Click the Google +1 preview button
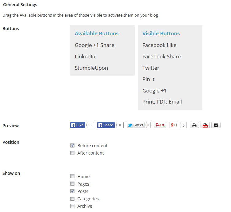This screenshot has height=212, width=231. pos(174,125)
